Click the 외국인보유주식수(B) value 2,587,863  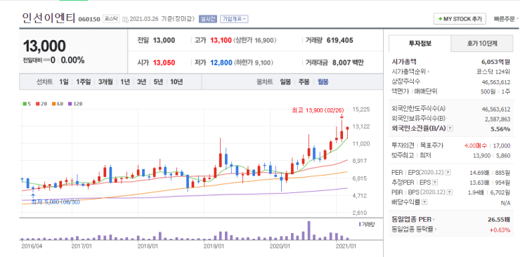[498, 119]
